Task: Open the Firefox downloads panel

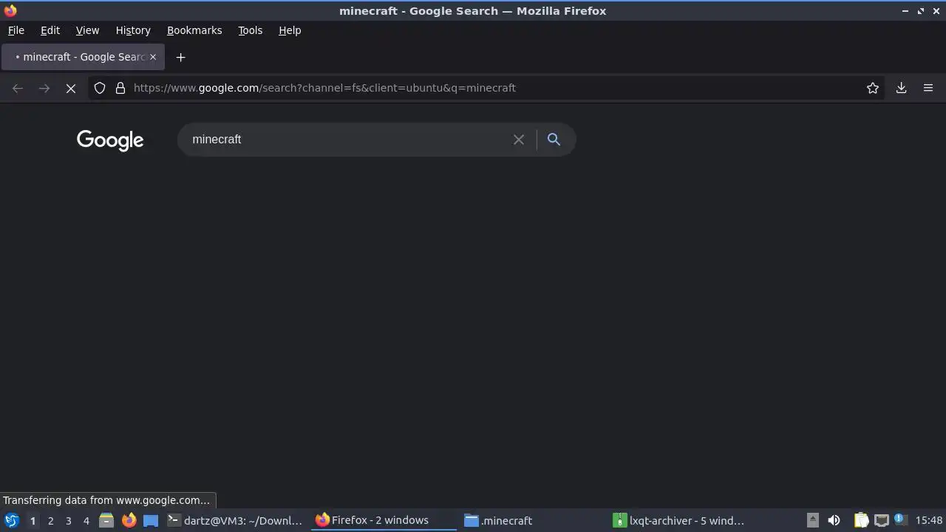Action: (901, 88)
